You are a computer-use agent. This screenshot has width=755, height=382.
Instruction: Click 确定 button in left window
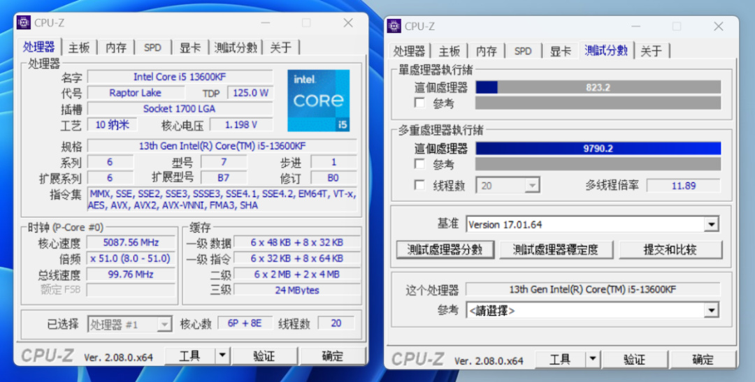pyautogui.click(x=332, y=356)
